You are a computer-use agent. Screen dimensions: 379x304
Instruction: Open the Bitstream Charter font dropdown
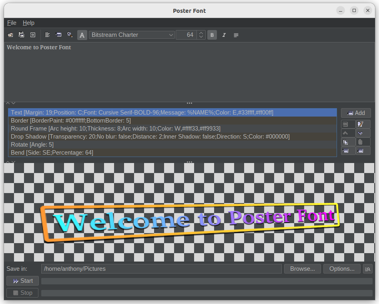(x=132, y=35)
